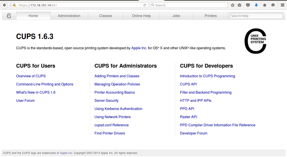The image size is (287, 157).
Task: Open Printer Accounting Basics link
Action: pyautogui.click(x=114, y=92)
